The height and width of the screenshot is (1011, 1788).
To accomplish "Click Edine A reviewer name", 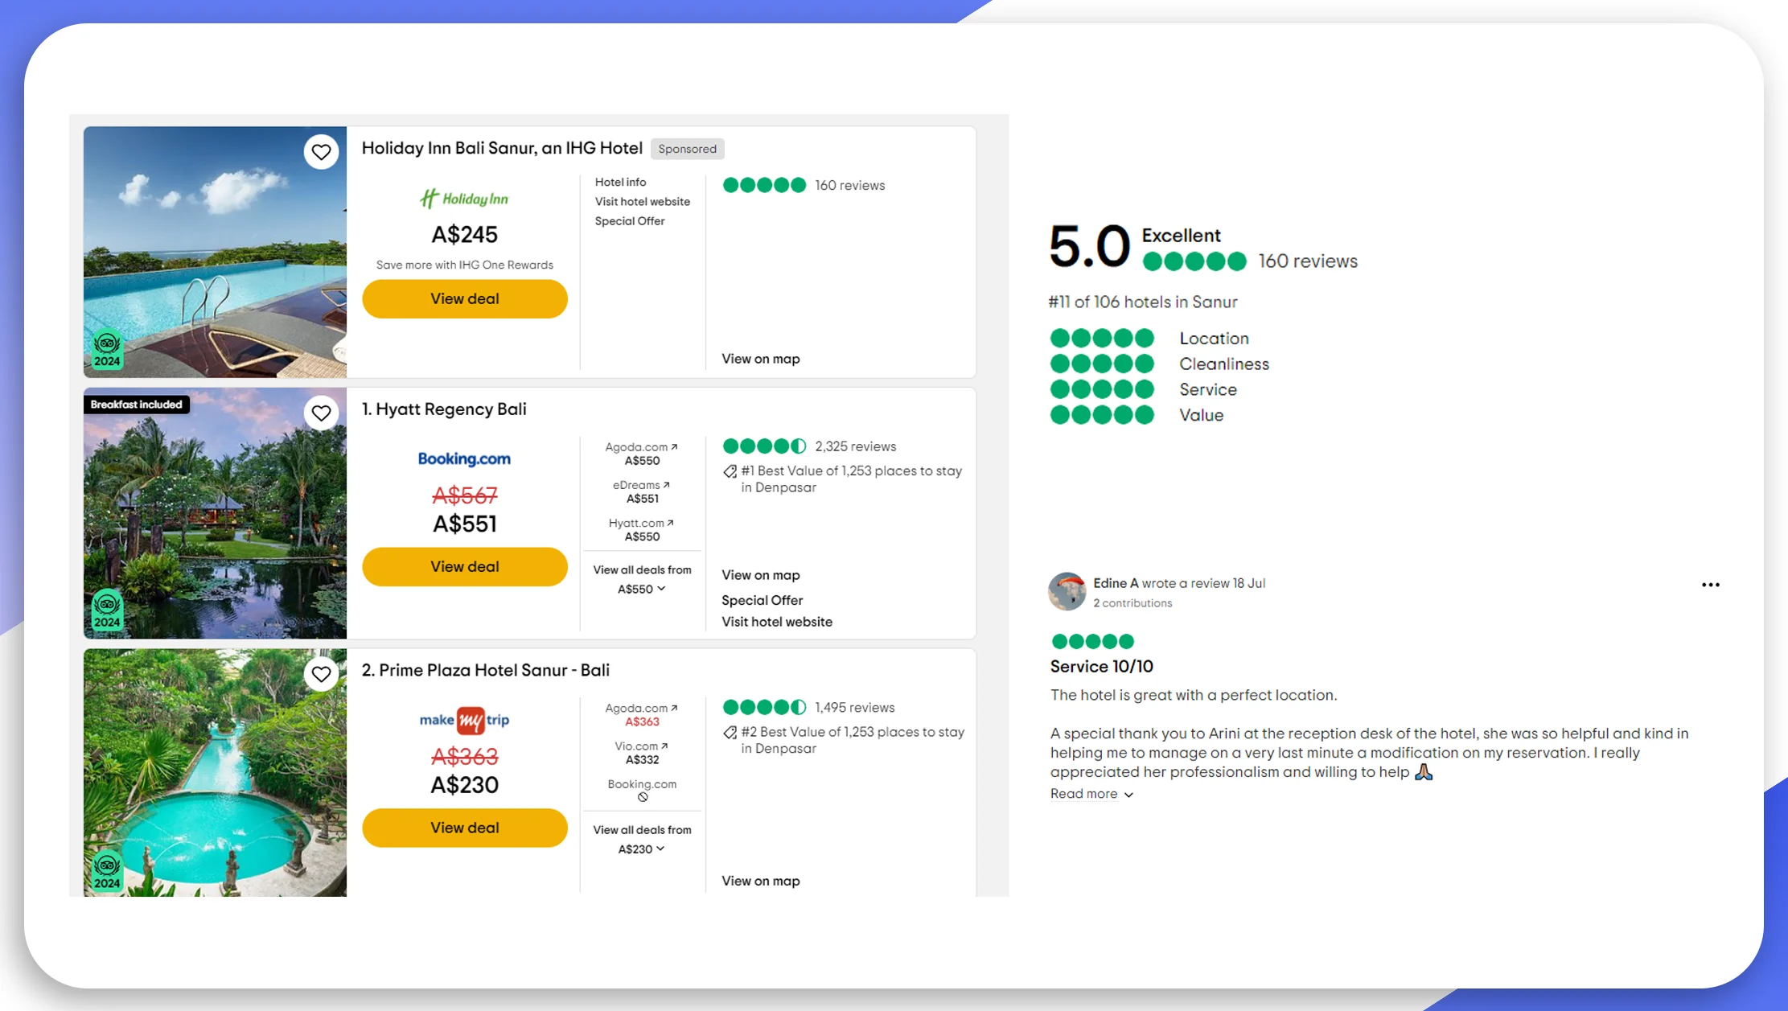I will (x=1116, y=584).
